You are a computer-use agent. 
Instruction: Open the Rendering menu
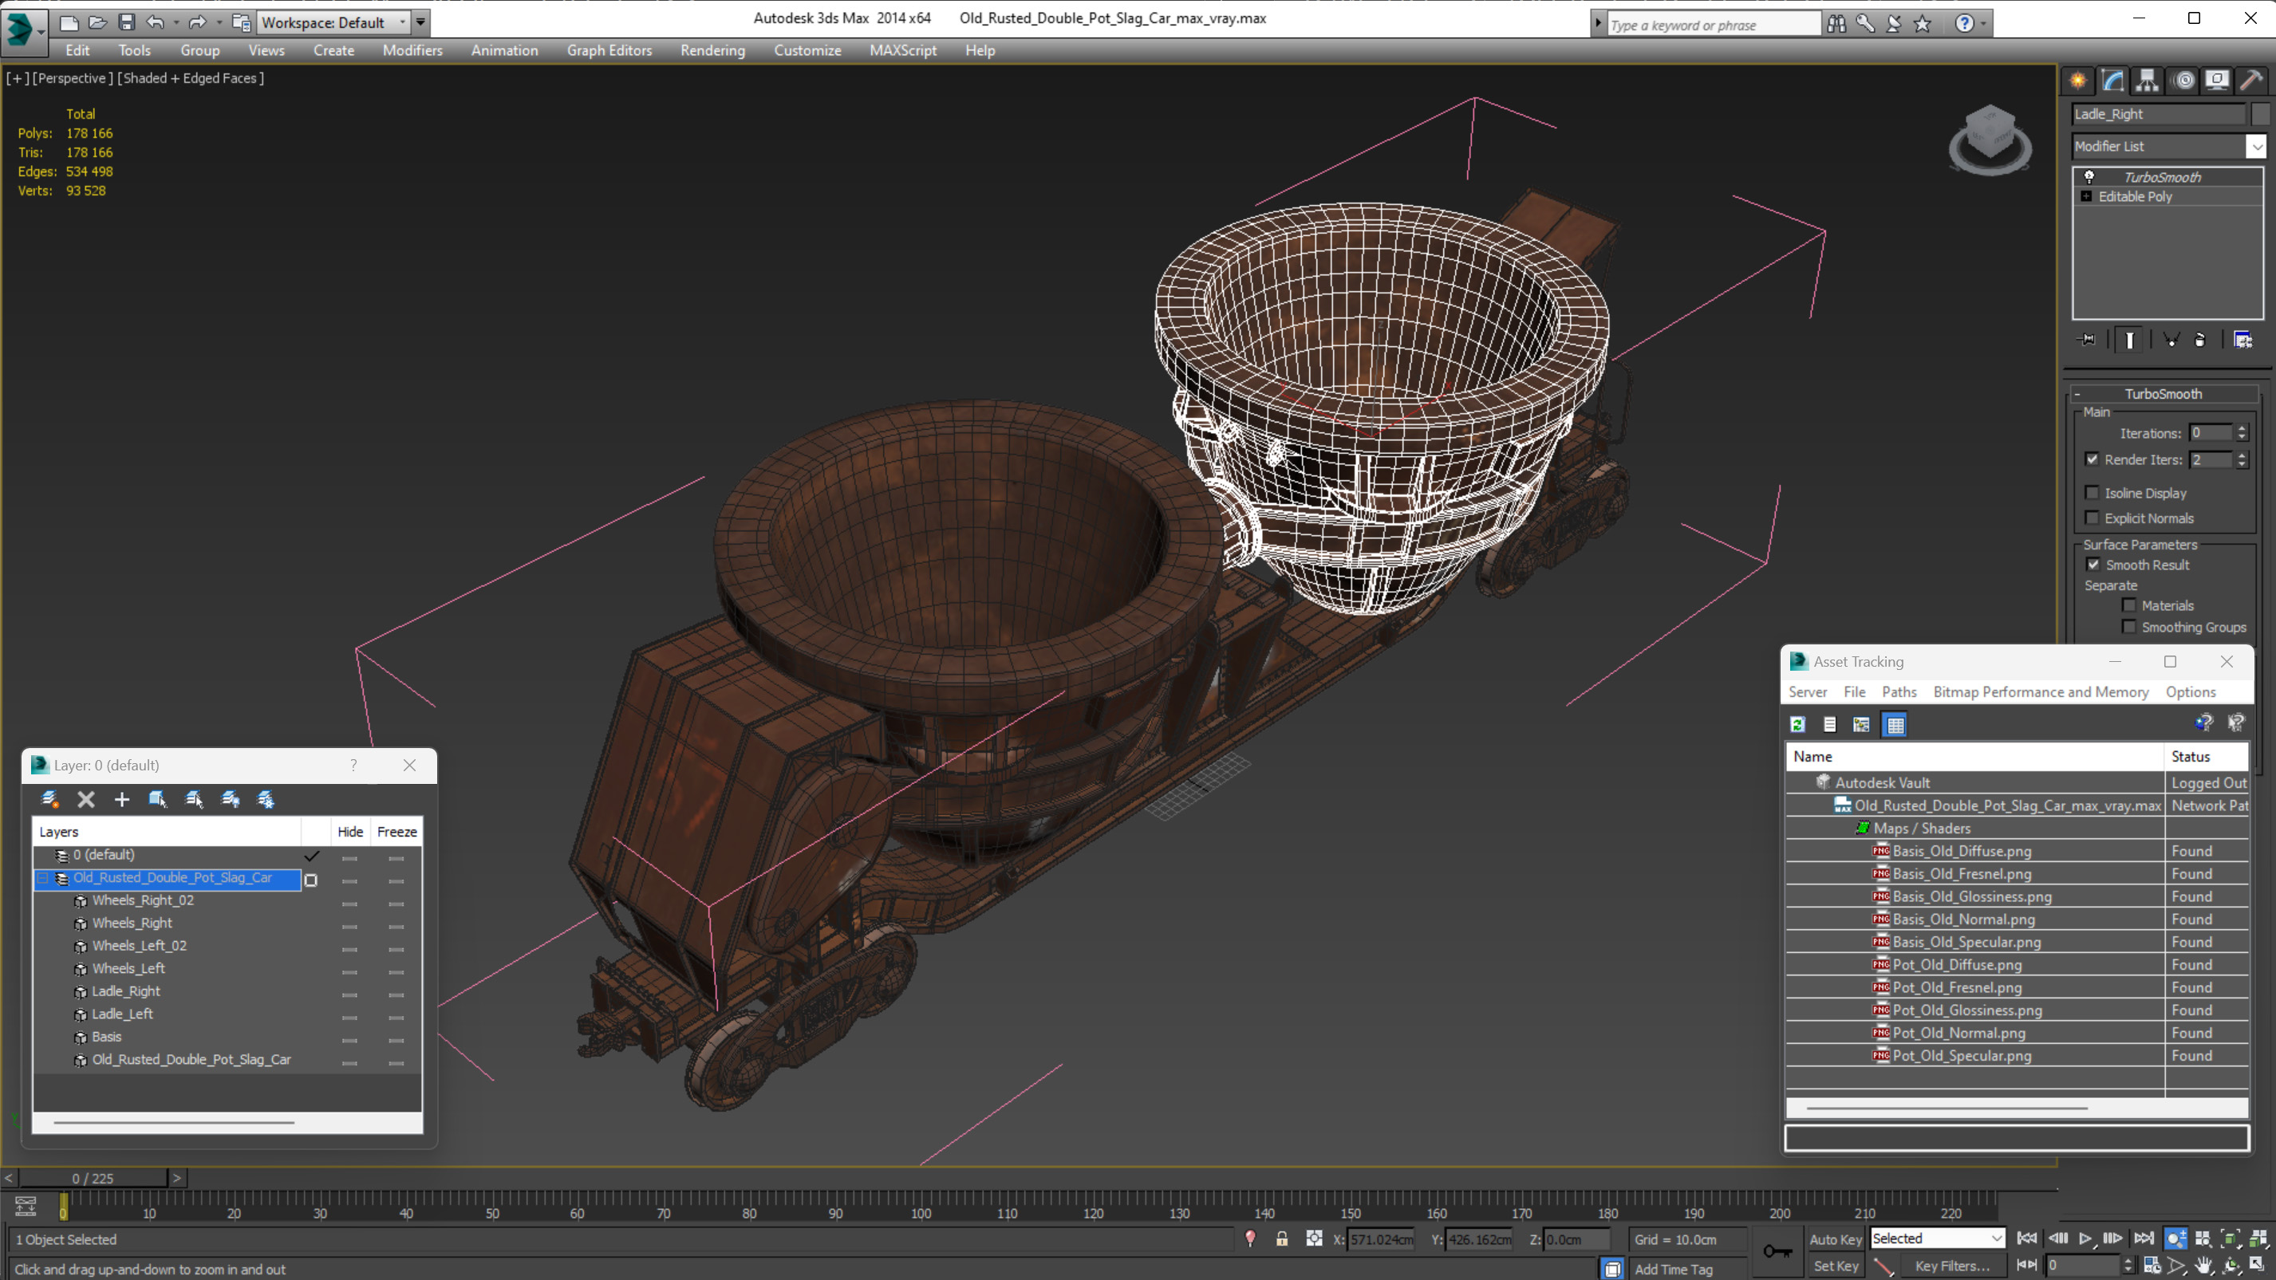(x=712, y=50)
